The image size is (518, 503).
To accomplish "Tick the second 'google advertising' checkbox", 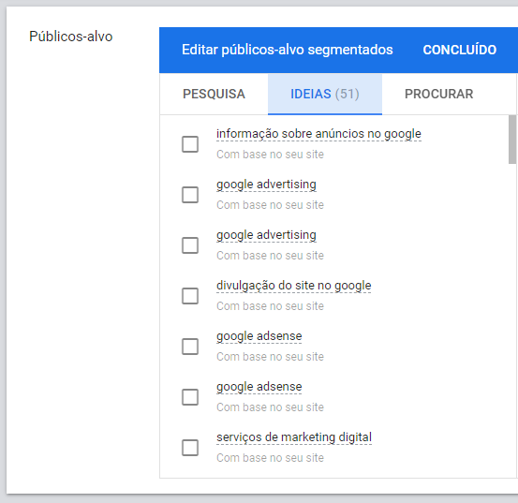I will point(190,245).
